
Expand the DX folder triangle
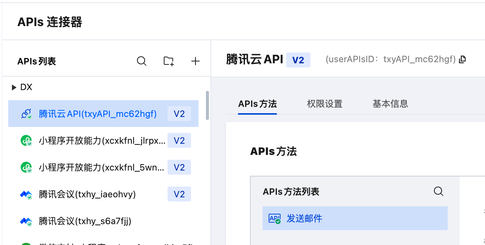click(x=14, y=87)
